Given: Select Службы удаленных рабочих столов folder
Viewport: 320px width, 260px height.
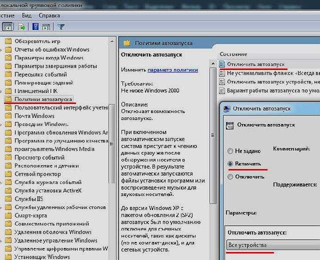Looking at the screenshot, I should tap(60, 207).
